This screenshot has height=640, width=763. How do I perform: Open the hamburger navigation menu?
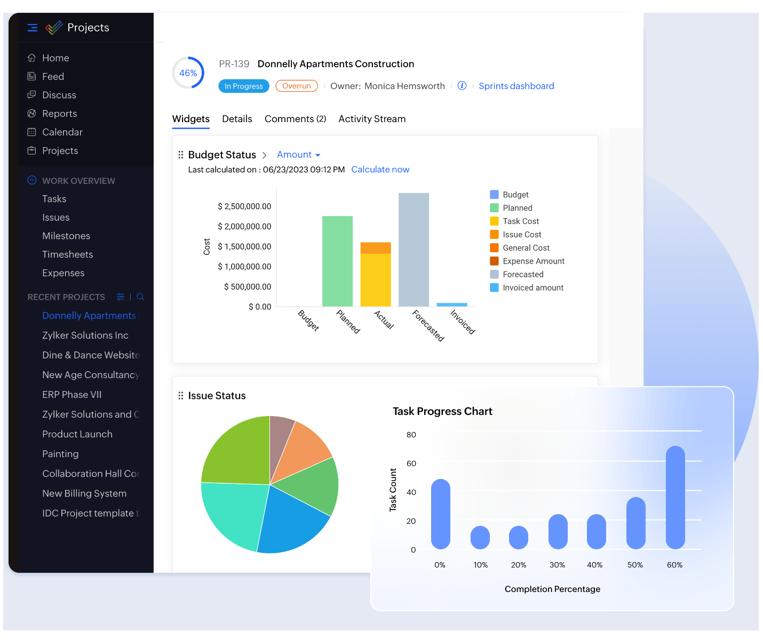coord(32,27)
